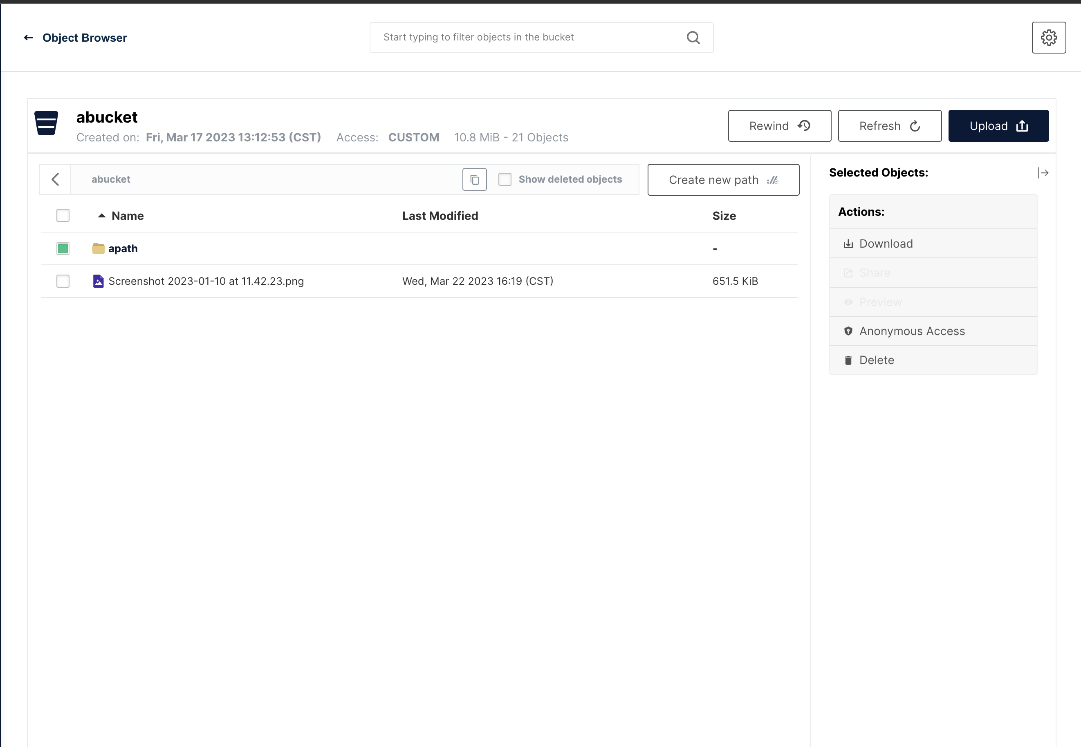Choose Share in the Actions list

(x=933, y=273)
